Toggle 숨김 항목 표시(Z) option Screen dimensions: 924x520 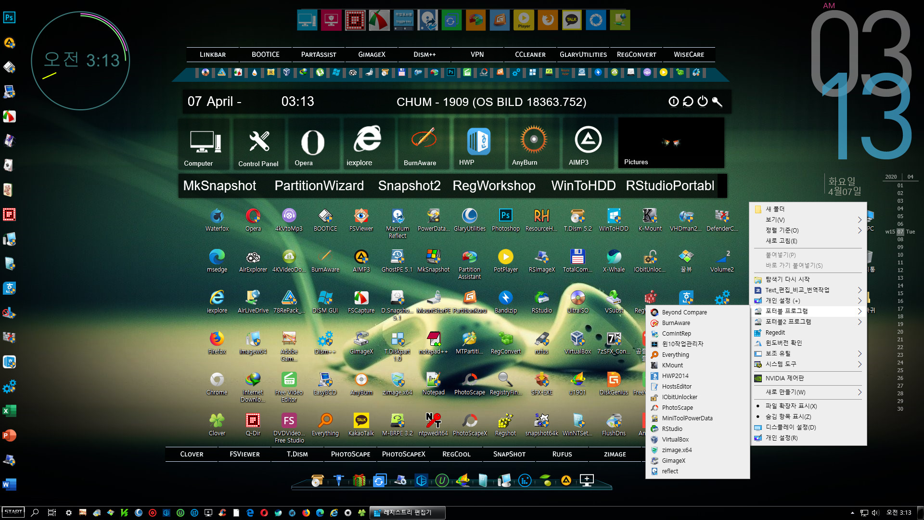[x=809, y=416]
